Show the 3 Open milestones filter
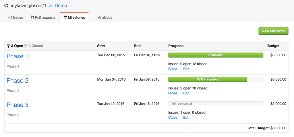The height and width of the screenshot is (137, 294). click(x=17, y=46)
